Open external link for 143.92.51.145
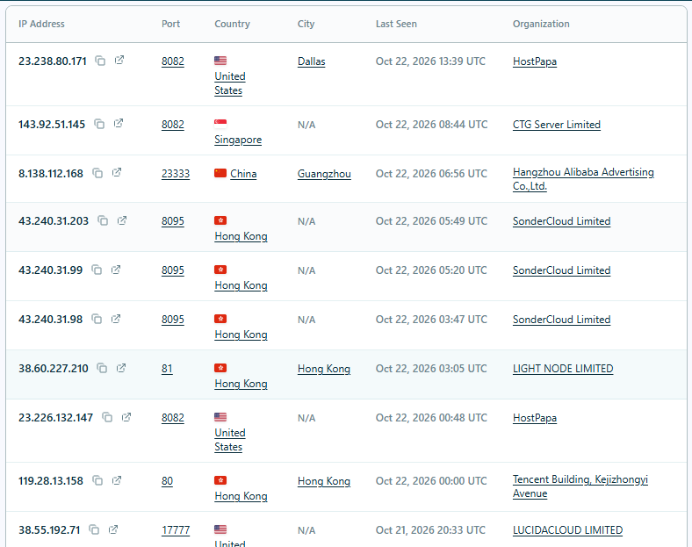Viewport: 692px width, 547px height. click(x=119, y=124)
